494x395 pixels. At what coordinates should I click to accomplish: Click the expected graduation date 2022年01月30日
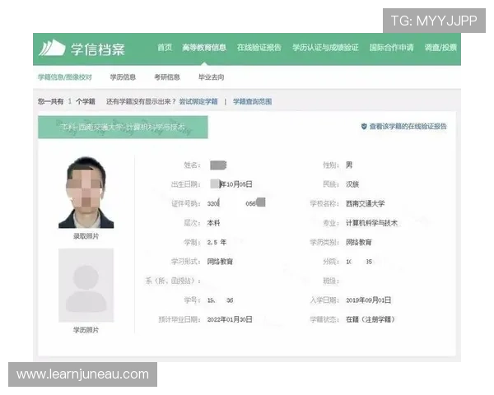tap(230, 320)
